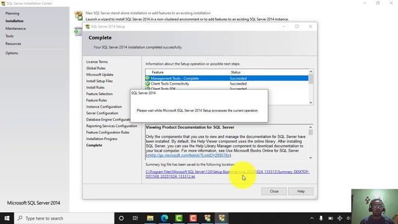The image size is (398, 224).
Task: Click the green check beside Client Tools Connectivity
Action: tap(147, 83)
